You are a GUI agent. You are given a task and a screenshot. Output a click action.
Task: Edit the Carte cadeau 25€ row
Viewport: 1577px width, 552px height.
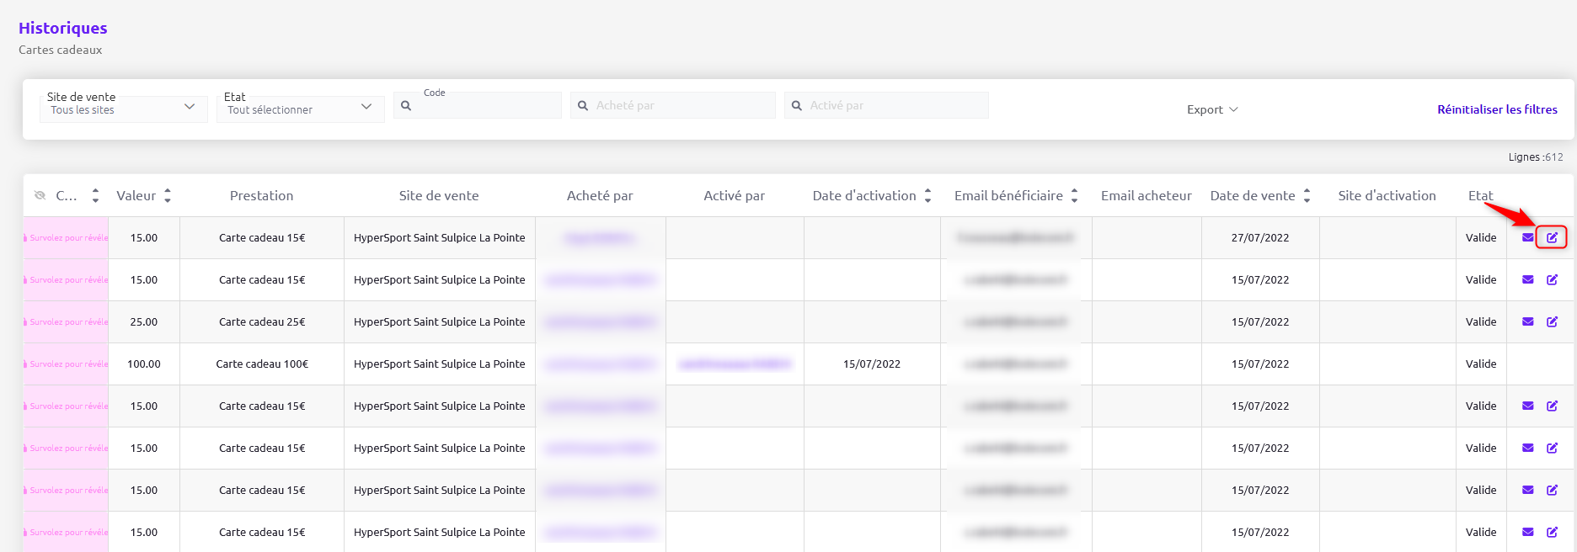click(x=1552, y=322)
